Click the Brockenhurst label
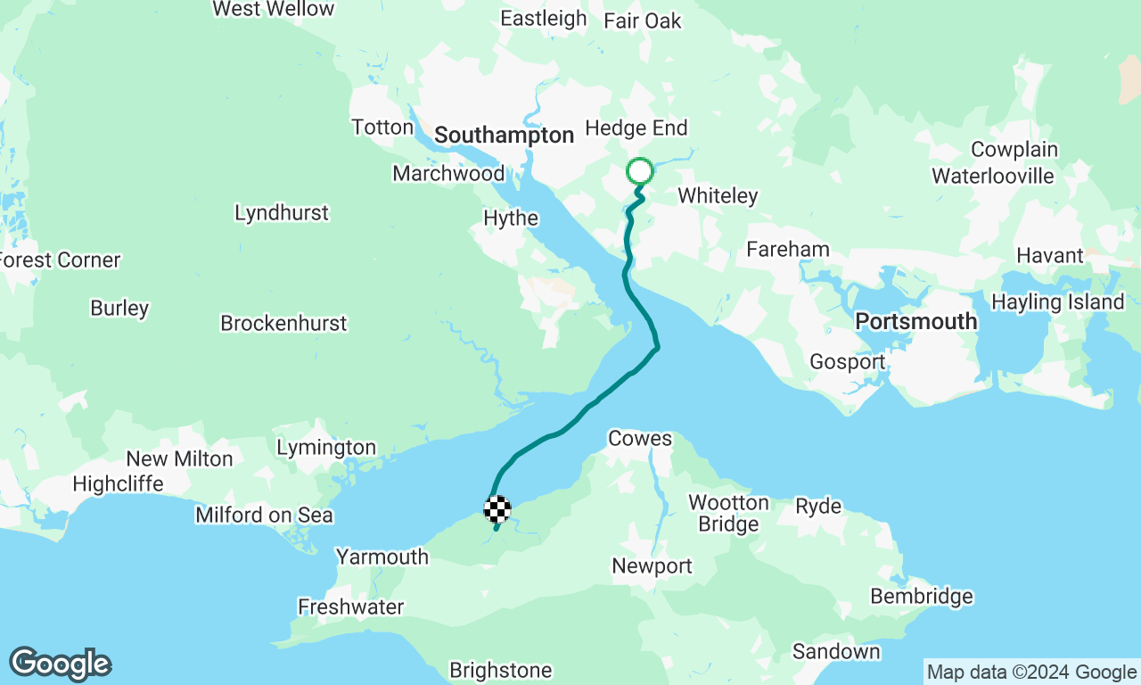 click(x=283, y=324)
